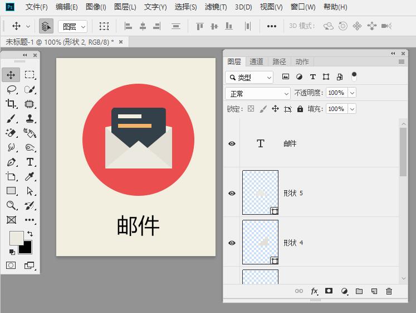Select the Clone Stamp tool
The height and width of the screenshot is (313, 416).
click(x=30, y=119)
